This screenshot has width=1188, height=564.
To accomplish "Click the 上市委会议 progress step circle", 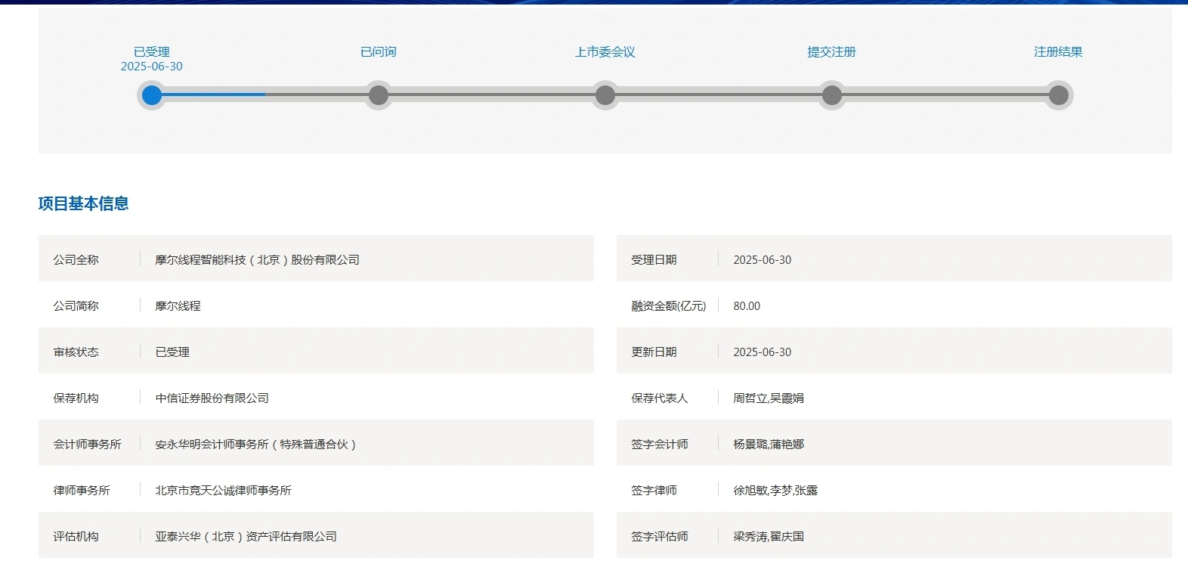I will 605,95.
